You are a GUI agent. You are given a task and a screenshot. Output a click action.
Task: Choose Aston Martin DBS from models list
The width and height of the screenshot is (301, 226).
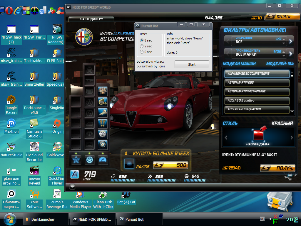[x=257, y=83]
